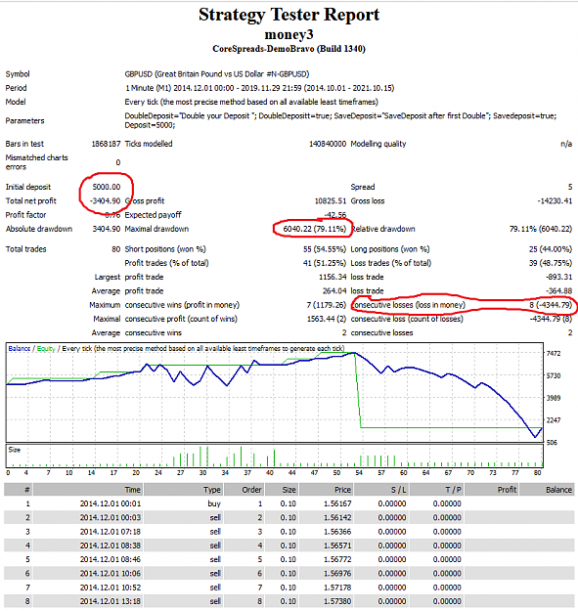The image size is (578, 611).
Task: Click the 'Size' label in volume chart
Action: (x=15, y=450)
